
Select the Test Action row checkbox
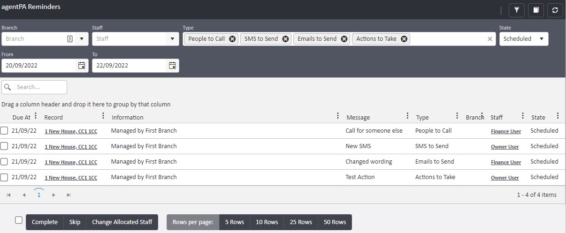pyautogui.click(x=4, y=177)
